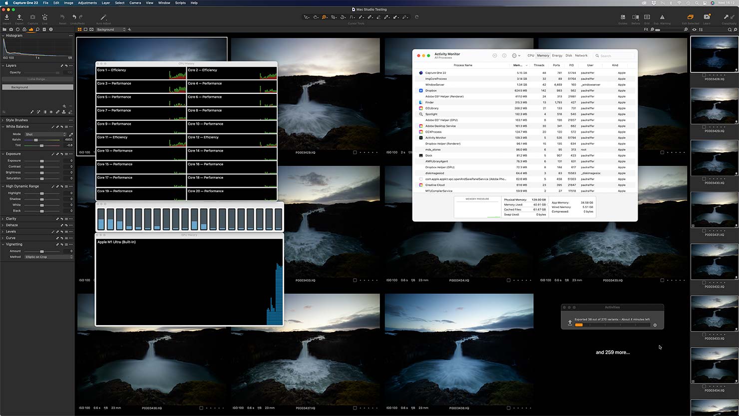Image resolution: width=739 pixels, height=416 pixels.
Task: Open the Scripts menu
Action: pos(180,3)
